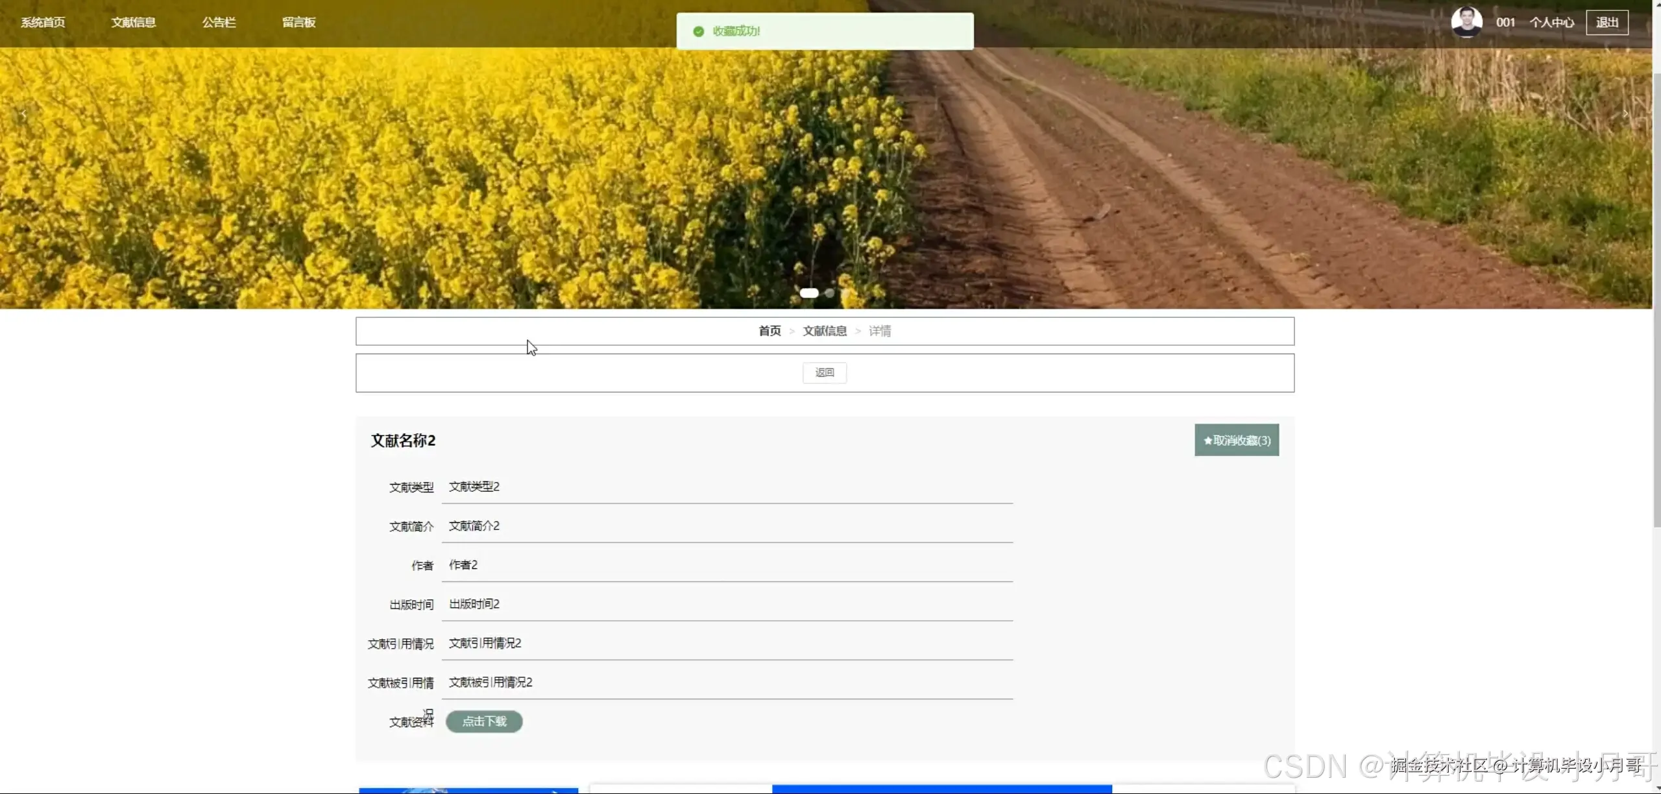This screenshot has height=794, width=1661.
Task: Open 系统首页 in the navigation bar
Action: 43,23
